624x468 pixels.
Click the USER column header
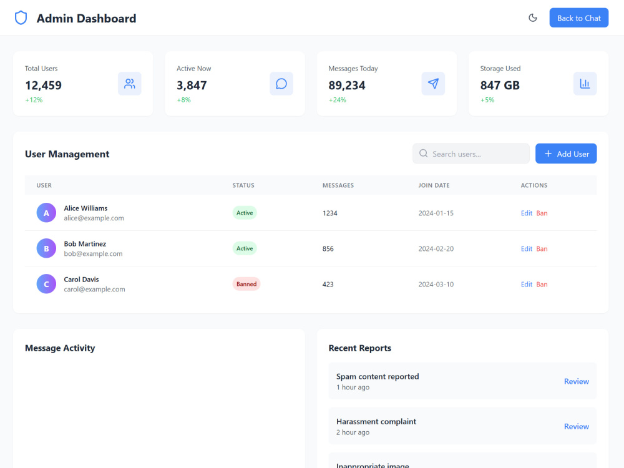[44, 185]
